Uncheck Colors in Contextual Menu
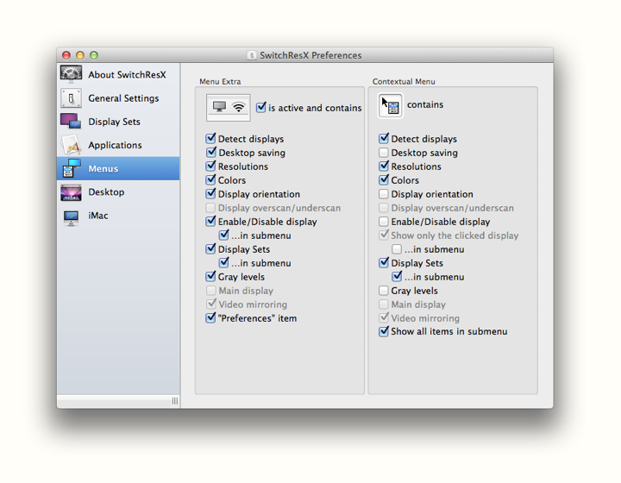This screenshot has width=621, height=483. tap(383, 179)
